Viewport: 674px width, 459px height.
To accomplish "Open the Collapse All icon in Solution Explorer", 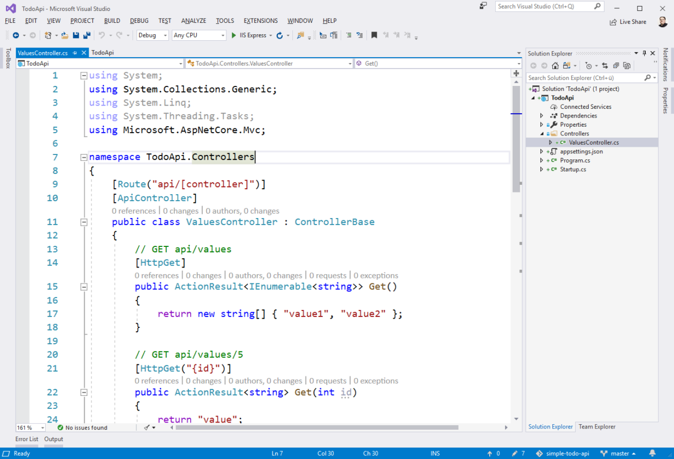I will [x=615, y=65].
